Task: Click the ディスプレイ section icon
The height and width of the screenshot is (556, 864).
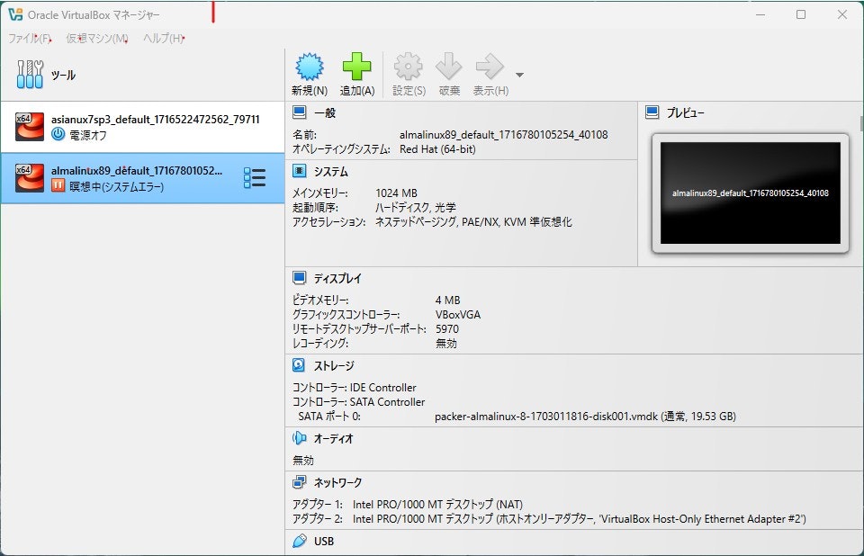Action: (297, 278)
